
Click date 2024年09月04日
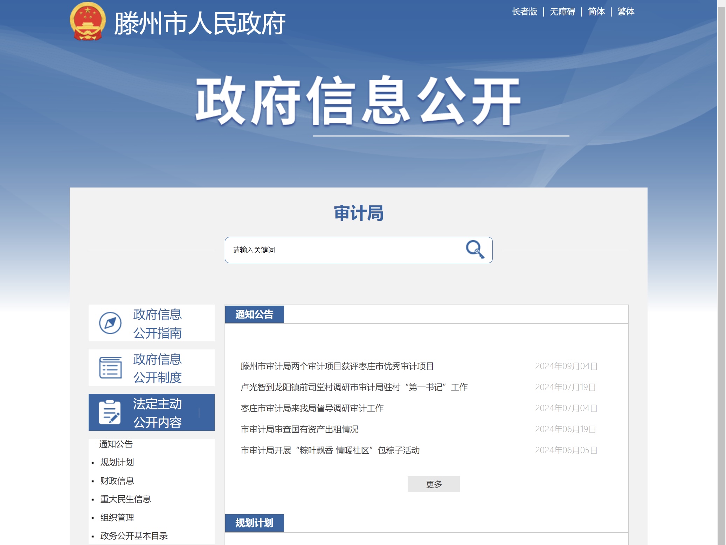[x=566, y=366]
